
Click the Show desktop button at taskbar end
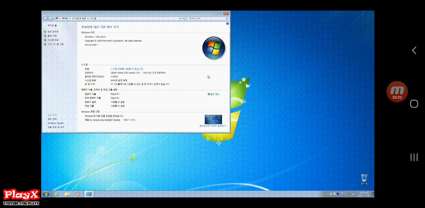click(x=373, y=194)
